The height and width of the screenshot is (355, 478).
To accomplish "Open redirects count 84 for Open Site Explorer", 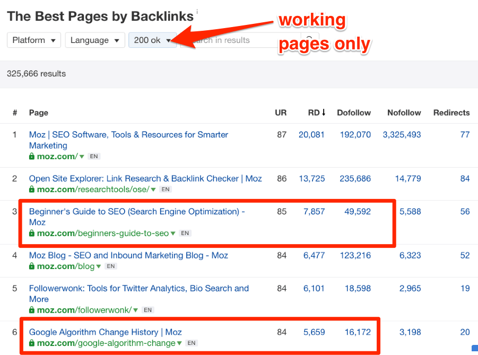I will [465, 178].
